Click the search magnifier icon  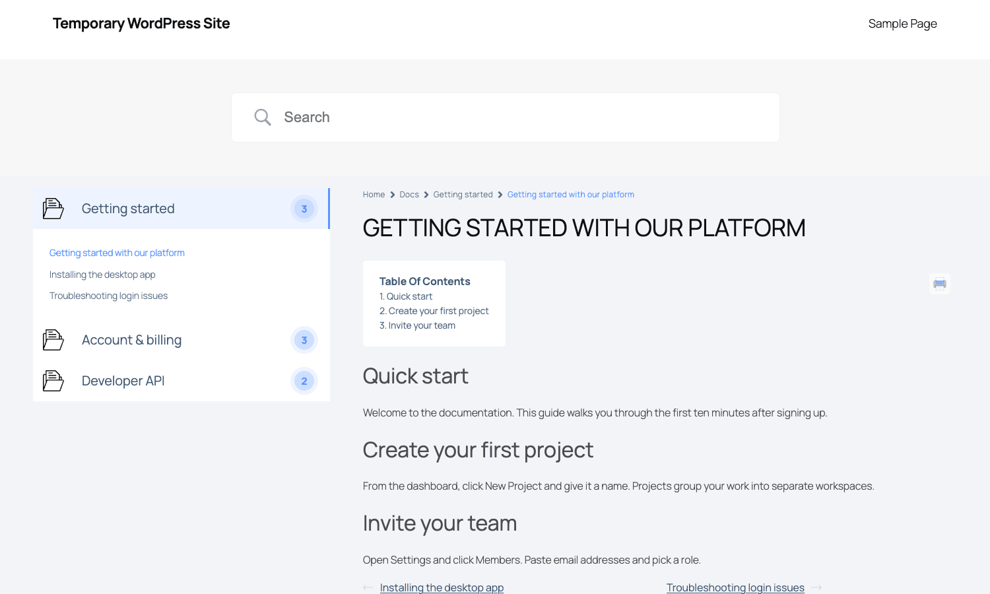click(x=263, y=117)
